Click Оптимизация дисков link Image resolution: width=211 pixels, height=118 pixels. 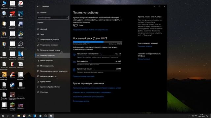point(81,101)
